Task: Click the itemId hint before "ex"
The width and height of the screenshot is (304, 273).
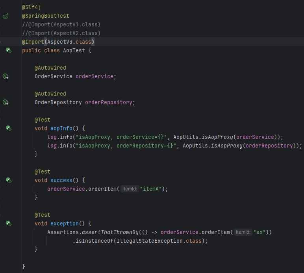Action: (x=243, y=232)
